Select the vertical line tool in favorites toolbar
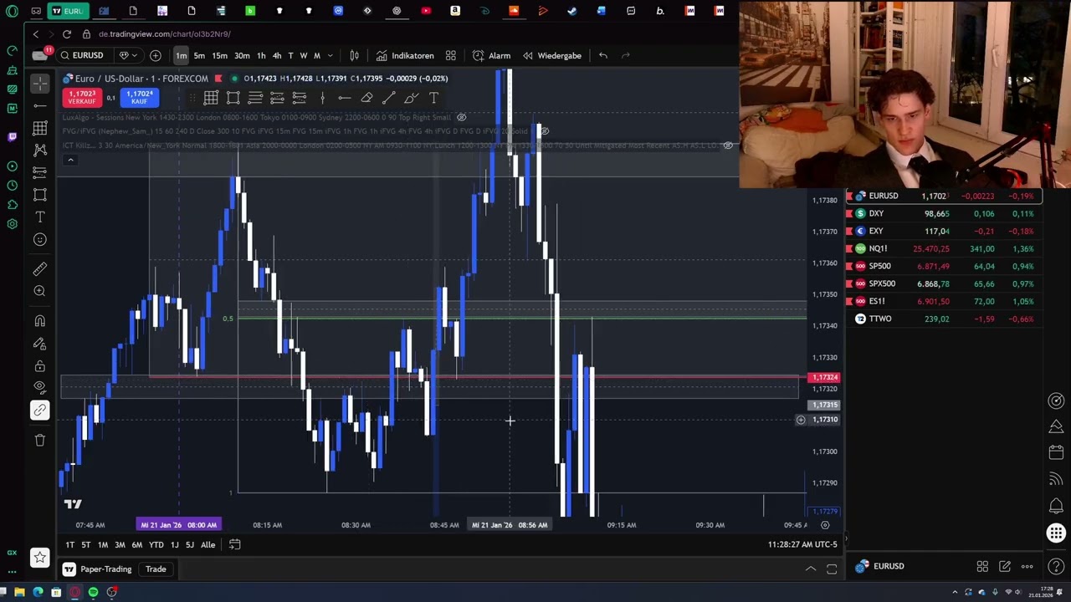This screenshot has width=1071, height=602. [322, 98]
